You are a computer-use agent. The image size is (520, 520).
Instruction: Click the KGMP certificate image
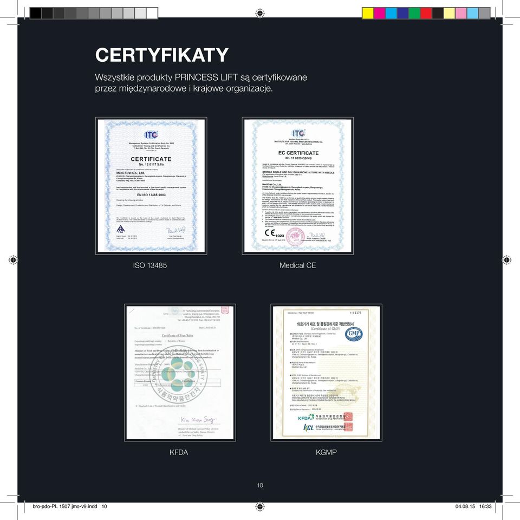point(326,373)
